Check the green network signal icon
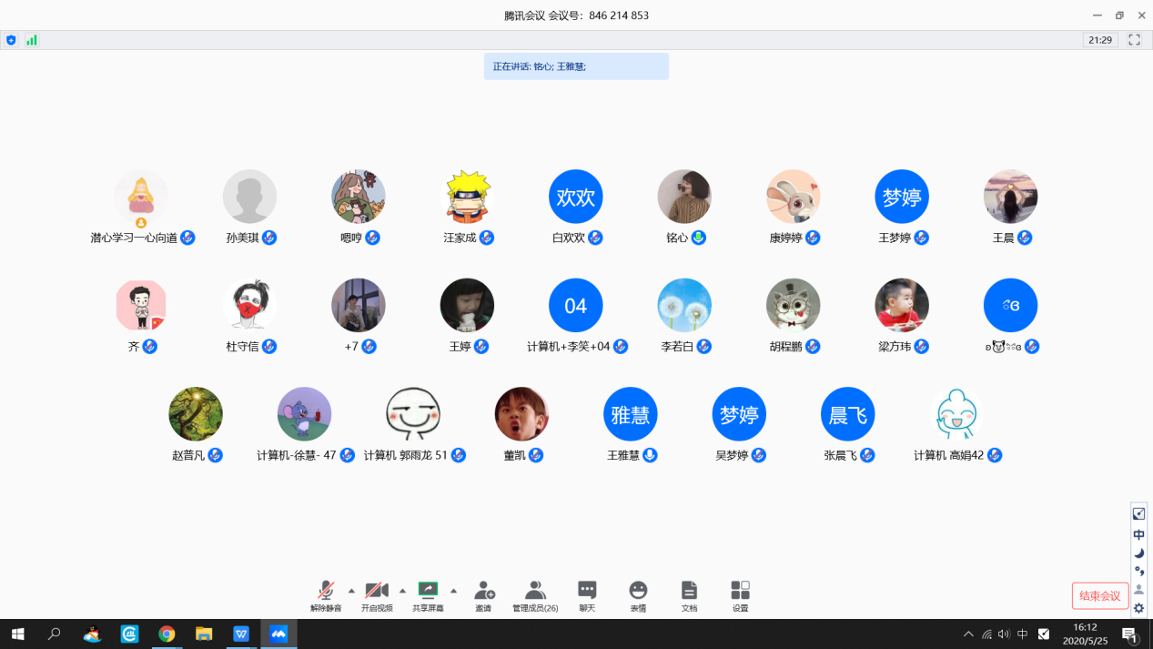The height and width of the screenshot is (649, 1153). pyautogui.click(x=31, y=40)
